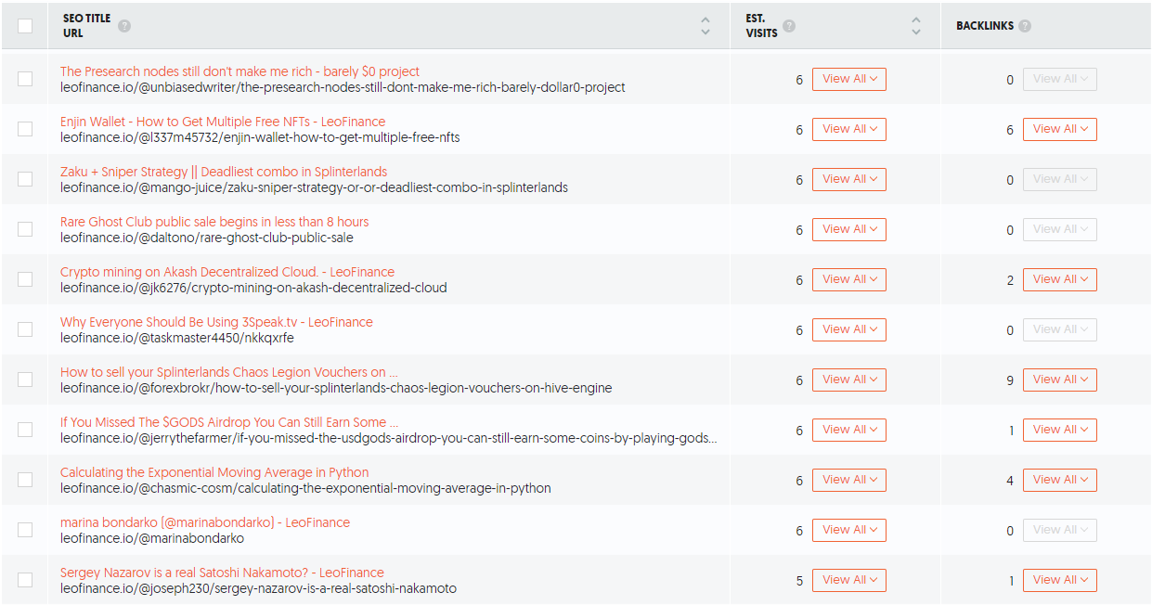Click the BACKLINKS column header label
The image size is (1152, 605).
[x=985, y=26]
